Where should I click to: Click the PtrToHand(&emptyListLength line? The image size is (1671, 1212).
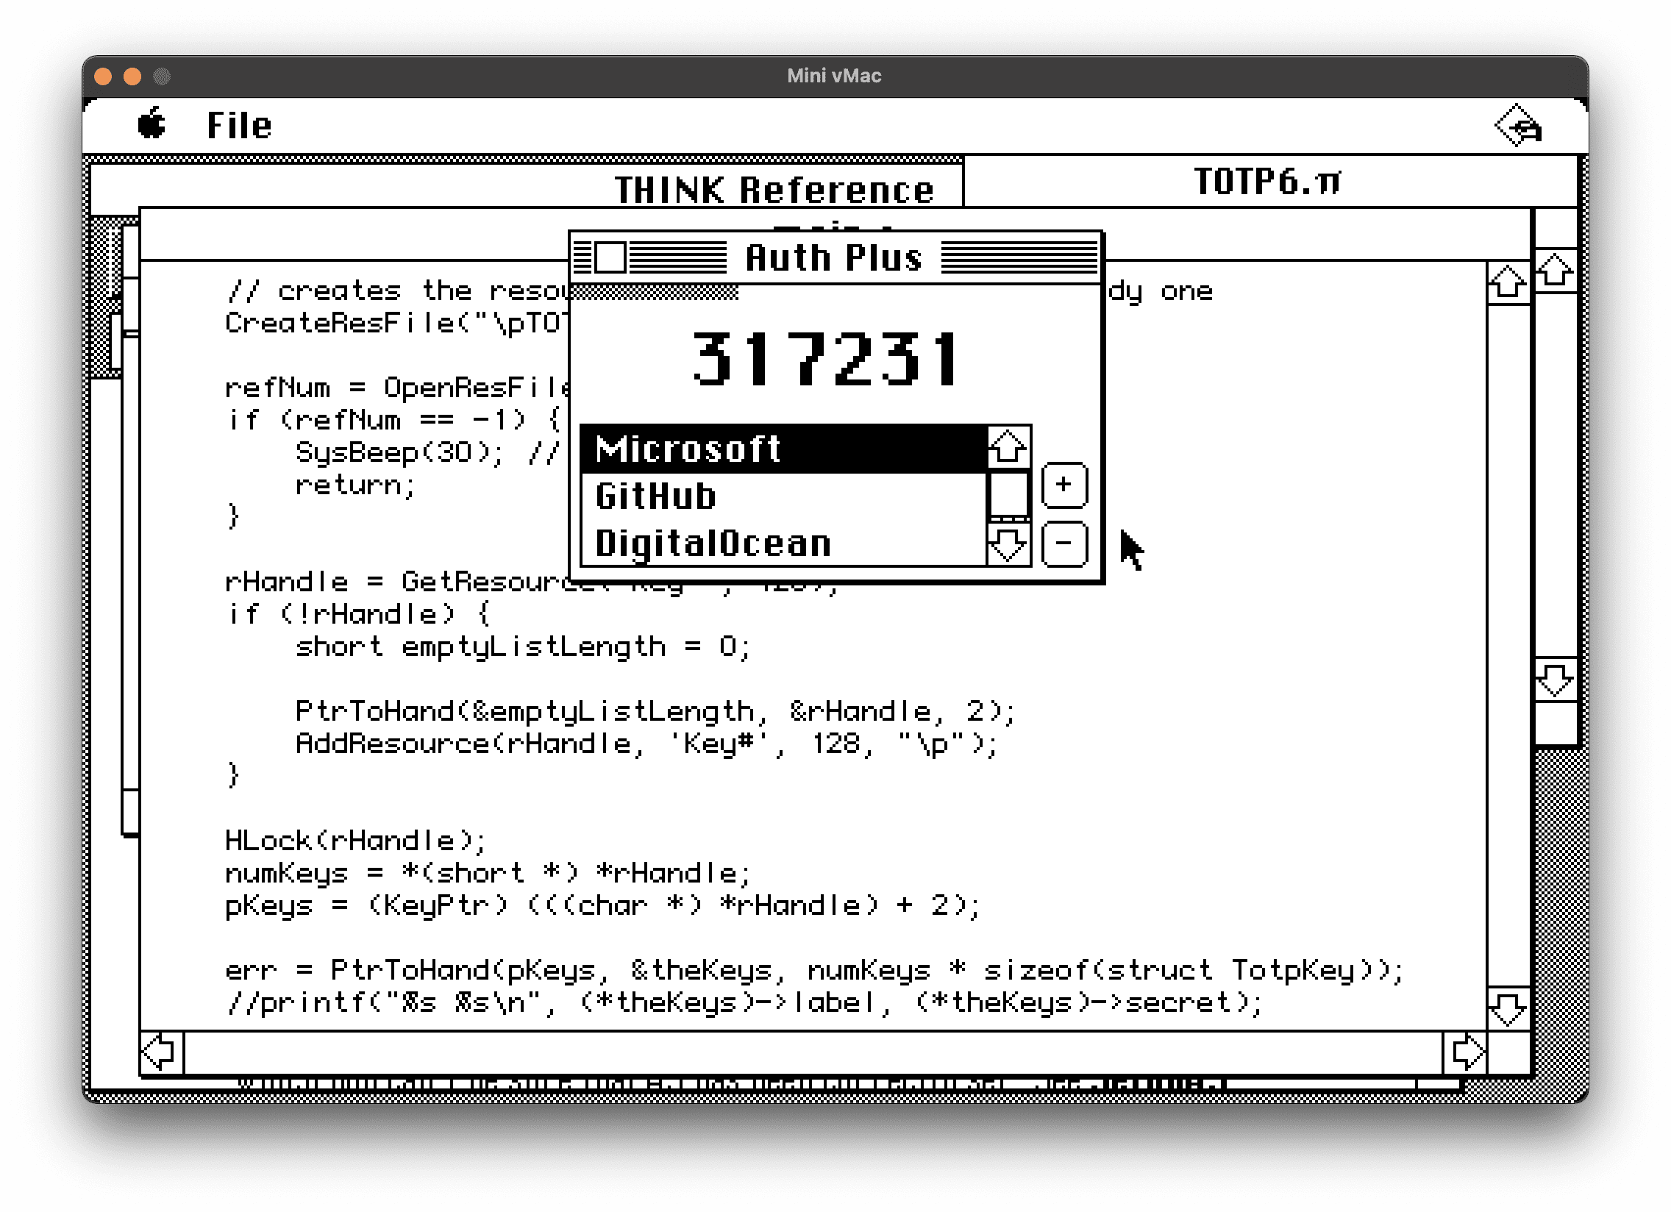click(x=656, y=711)
